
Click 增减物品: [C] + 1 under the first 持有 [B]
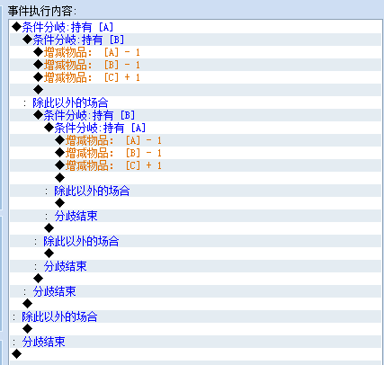click(195, 77)
